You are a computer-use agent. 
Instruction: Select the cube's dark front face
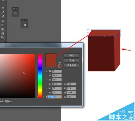click(x=101, y=54)
